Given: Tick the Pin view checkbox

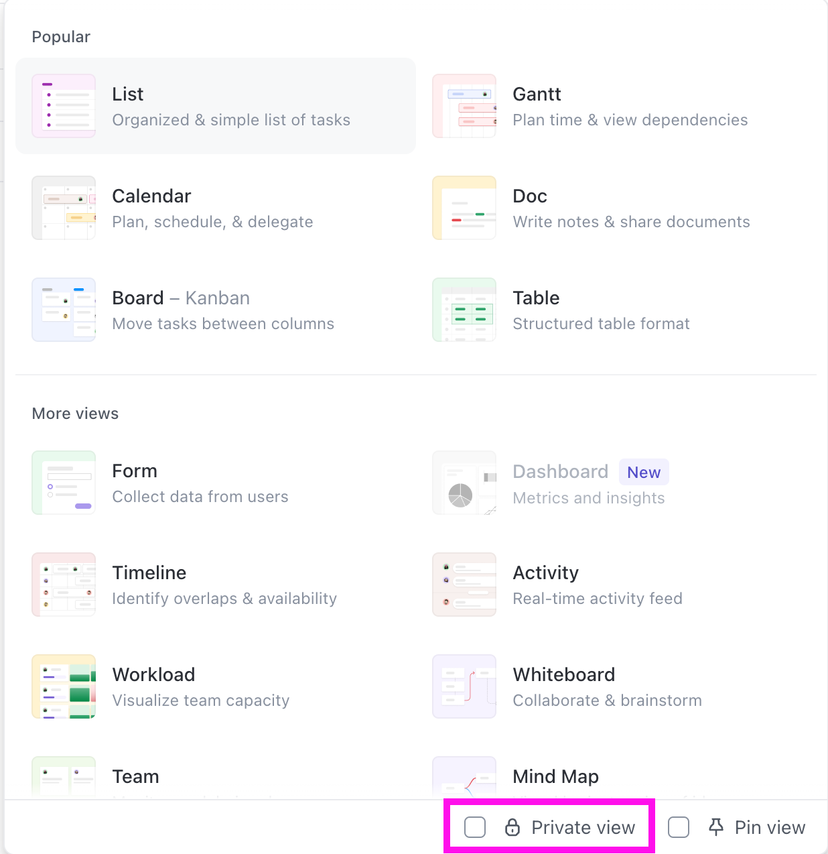Looking at the screenshot, I should (679, 827).
